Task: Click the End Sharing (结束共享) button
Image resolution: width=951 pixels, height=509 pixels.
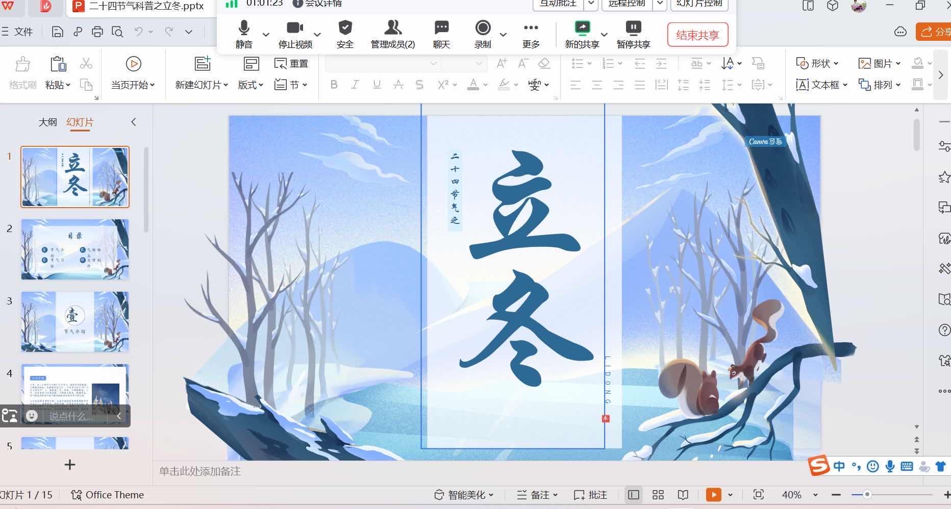Action: 697,35
